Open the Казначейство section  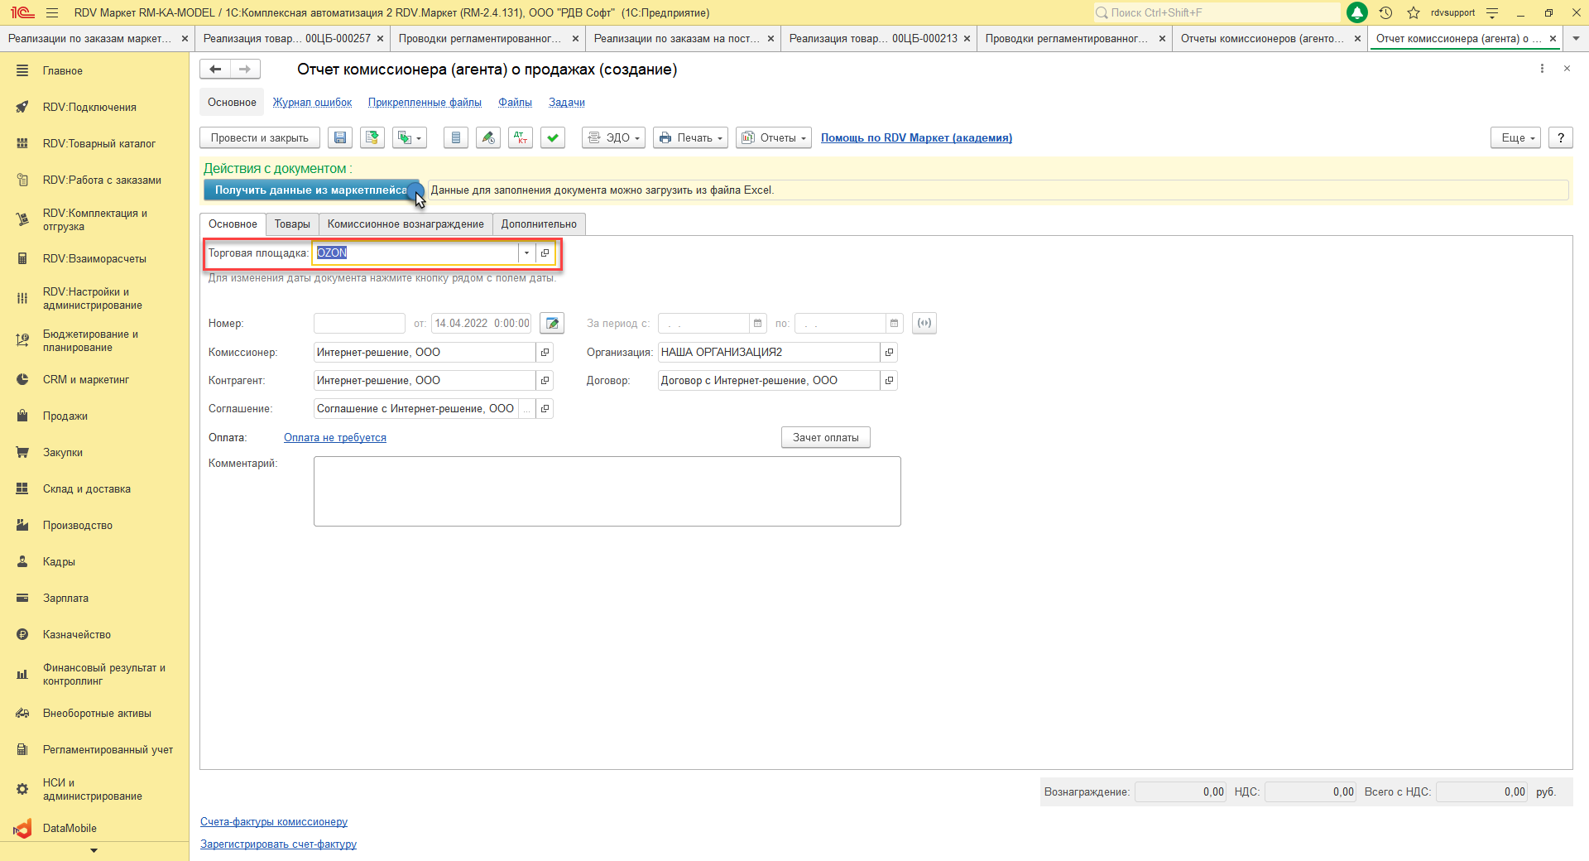(x=77, y=635)
